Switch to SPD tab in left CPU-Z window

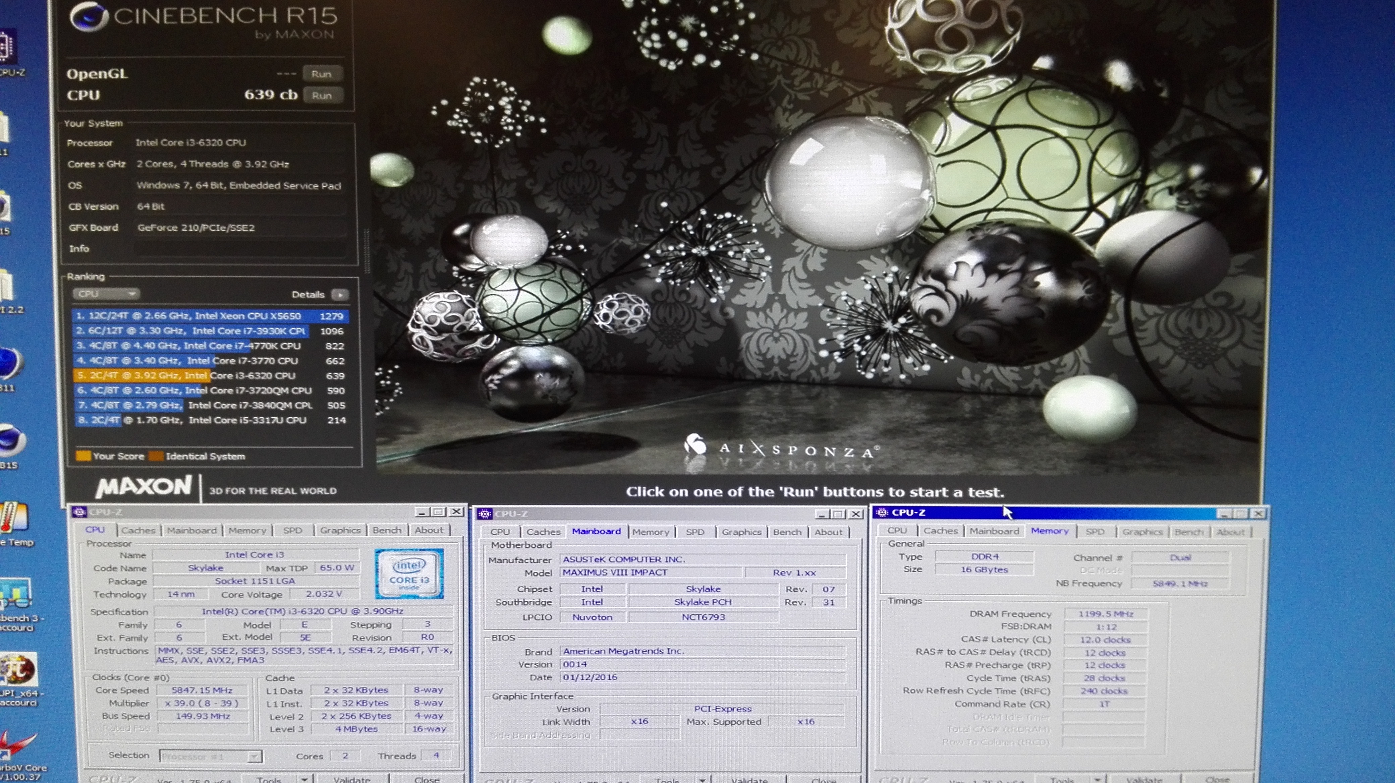[292, 530]
